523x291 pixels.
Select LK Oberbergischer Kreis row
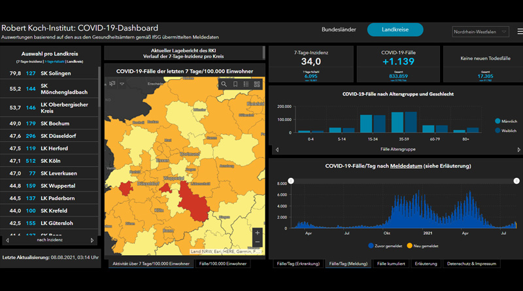(49, 107)
